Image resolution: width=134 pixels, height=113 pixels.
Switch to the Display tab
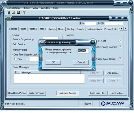tap(70, 29)
